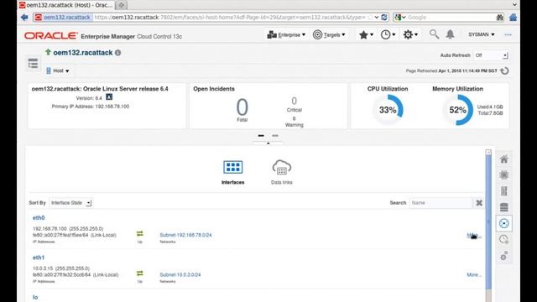Open the Sort By Interface State dropdown

pos(70,203)
